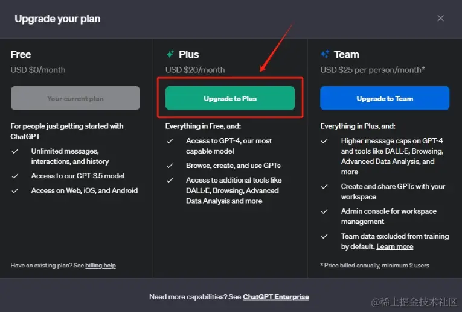The height and width of the screenshot is (312, 462).
Task: Click the grayed Your current plan button
Action: pyautogui.click(x=75, y=98)
